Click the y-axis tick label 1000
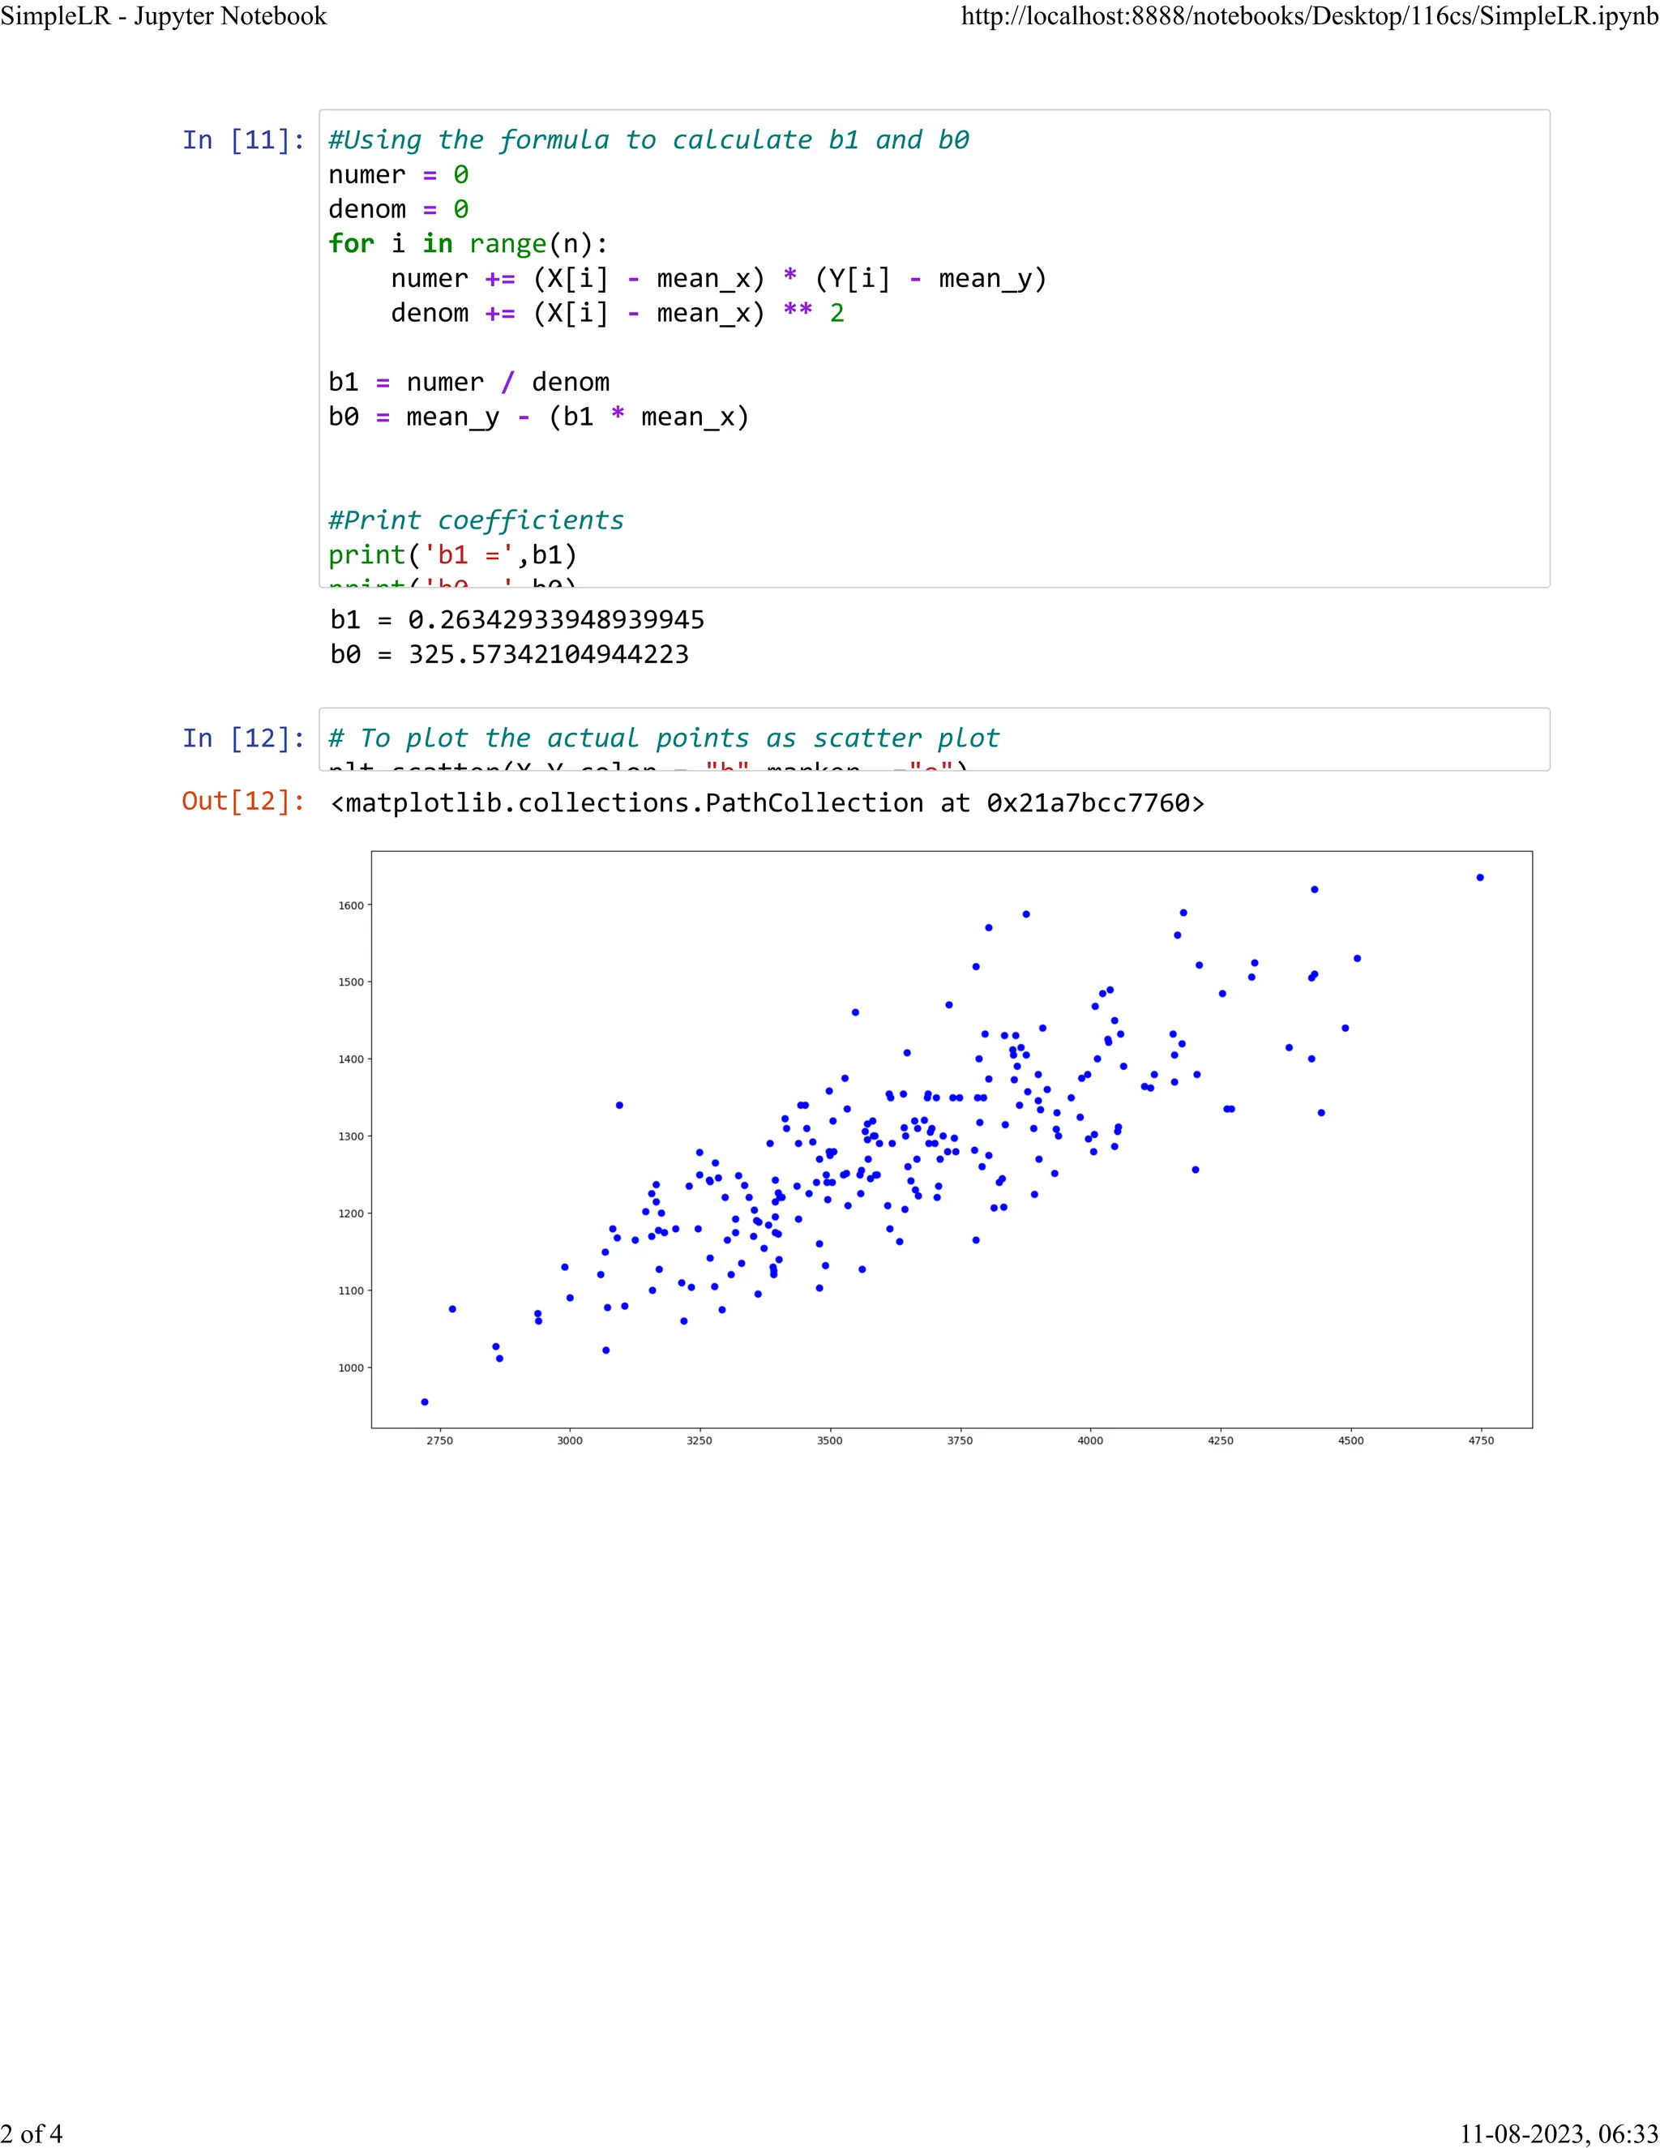 pyautogui.click(x=351, y=1368)
